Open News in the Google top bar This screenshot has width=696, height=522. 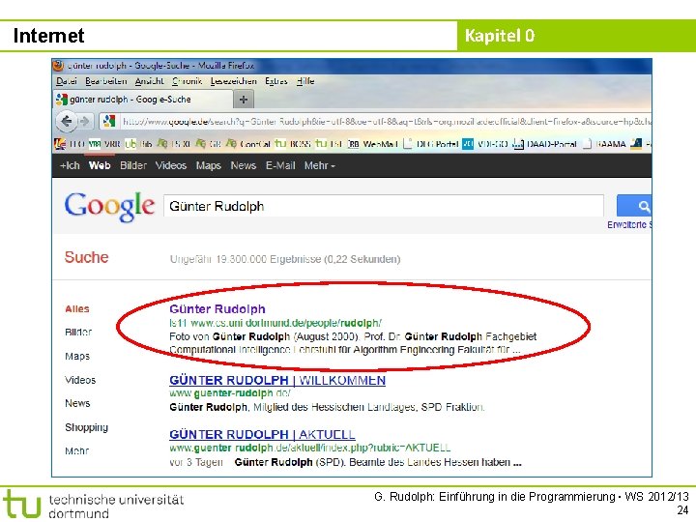click(244, 165)
